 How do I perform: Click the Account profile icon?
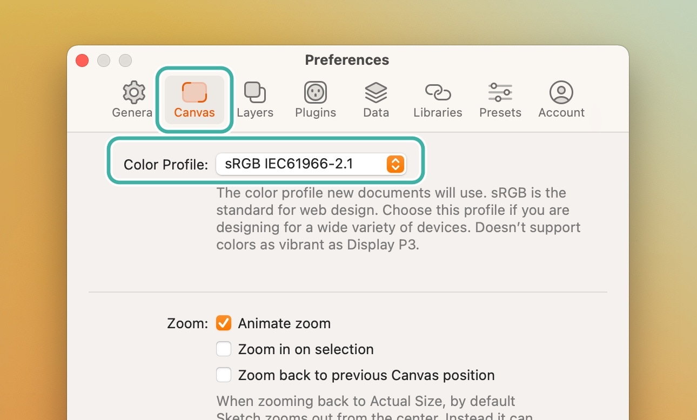(561, 92)
